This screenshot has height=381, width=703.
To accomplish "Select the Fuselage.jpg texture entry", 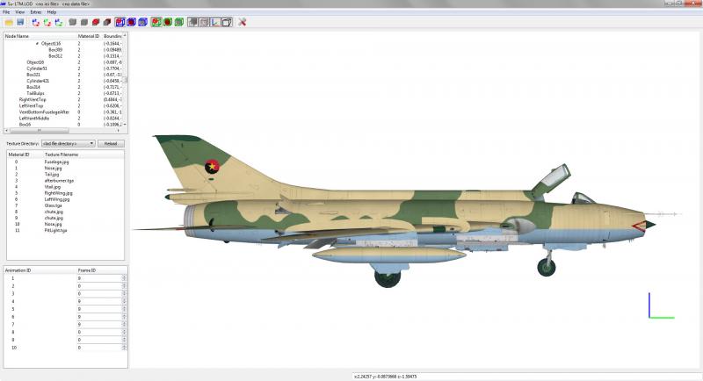I will tap(56, 162).
